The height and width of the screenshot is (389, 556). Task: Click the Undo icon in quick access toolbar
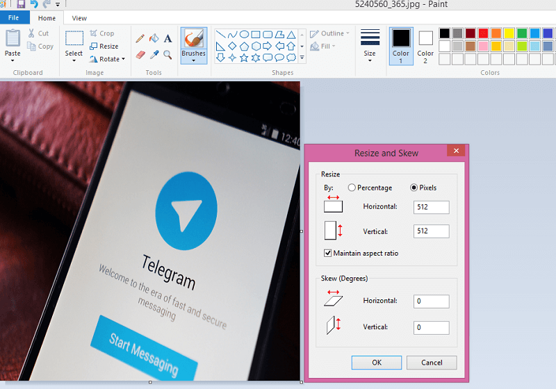[x=34, y=4]
